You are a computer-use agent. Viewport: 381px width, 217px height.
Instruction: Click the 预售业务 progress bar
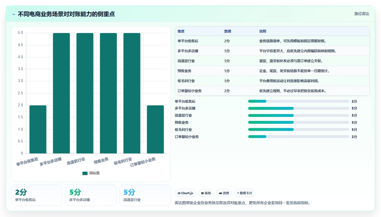pos(299,122)
